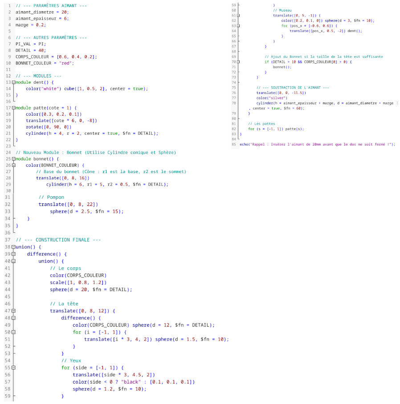Viewport: 400px width, 404px height.
Task: Click 'color([0.3, 0.2, 0.1])' in patte module
Action: click(53, 114)
